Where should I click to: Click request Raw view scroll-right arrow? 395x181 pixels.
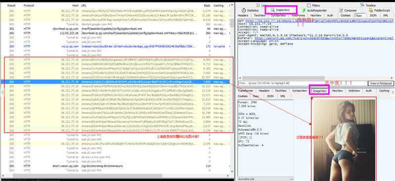(x=392, y=78)
